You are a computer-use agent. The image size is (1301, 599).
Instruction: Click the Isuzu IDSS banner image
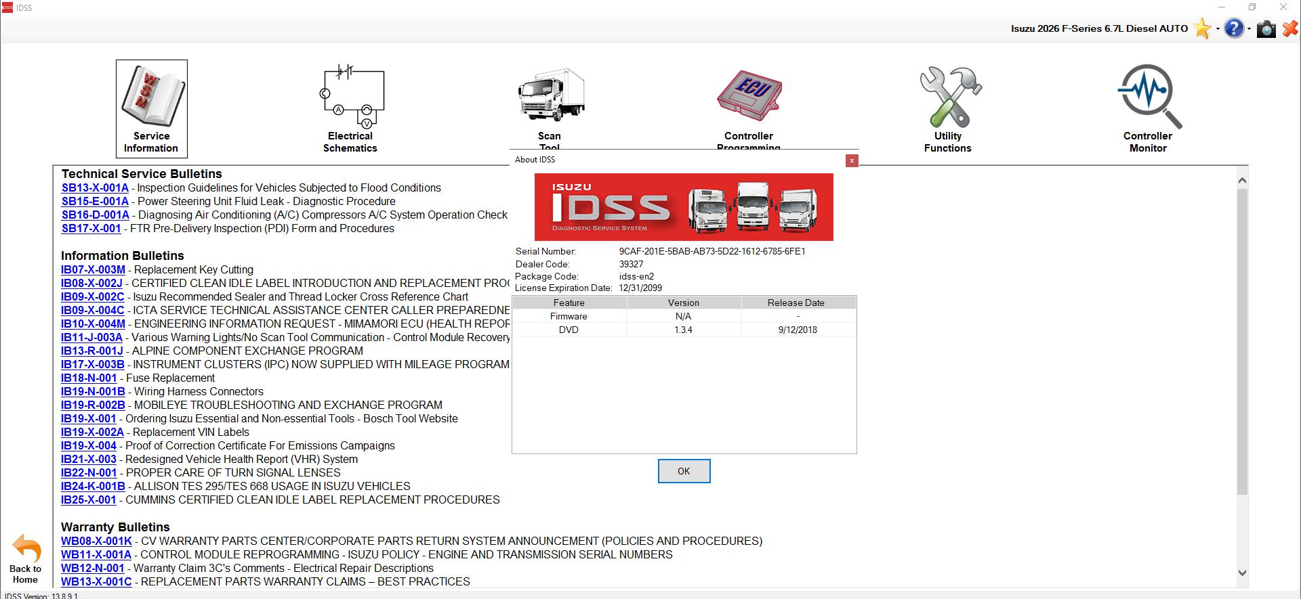click(684, 207)
